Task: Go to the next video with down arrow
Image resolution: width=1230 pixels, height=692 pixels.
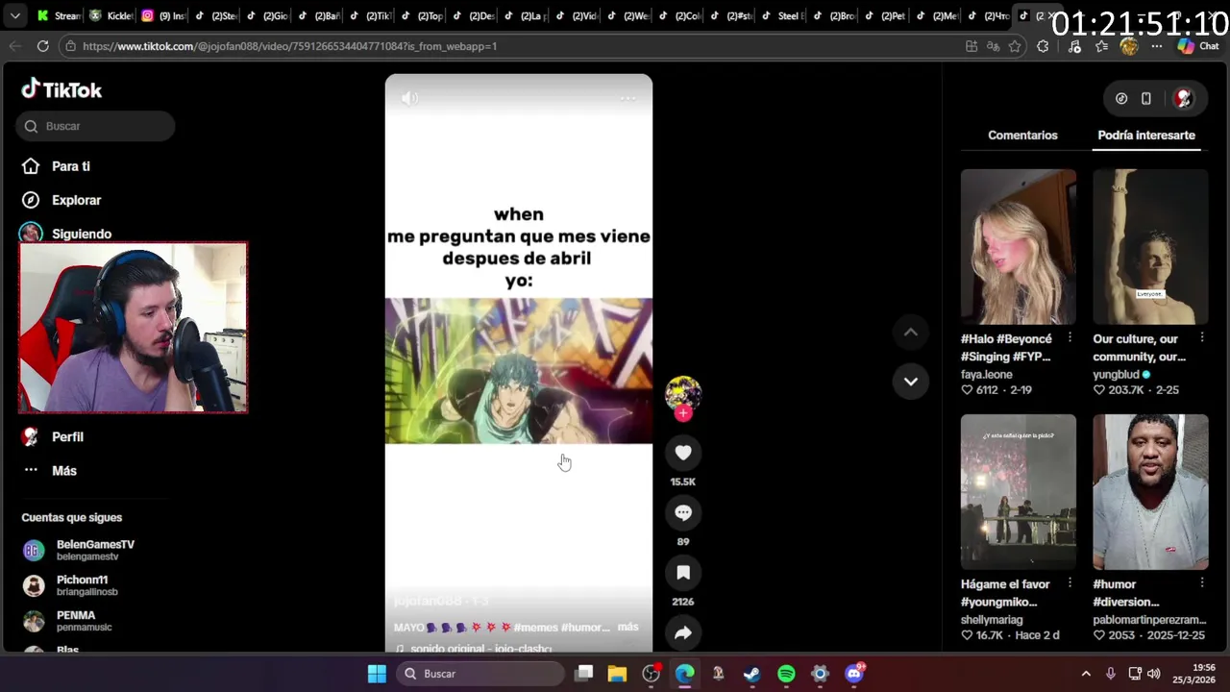Action: coord(910,382)
